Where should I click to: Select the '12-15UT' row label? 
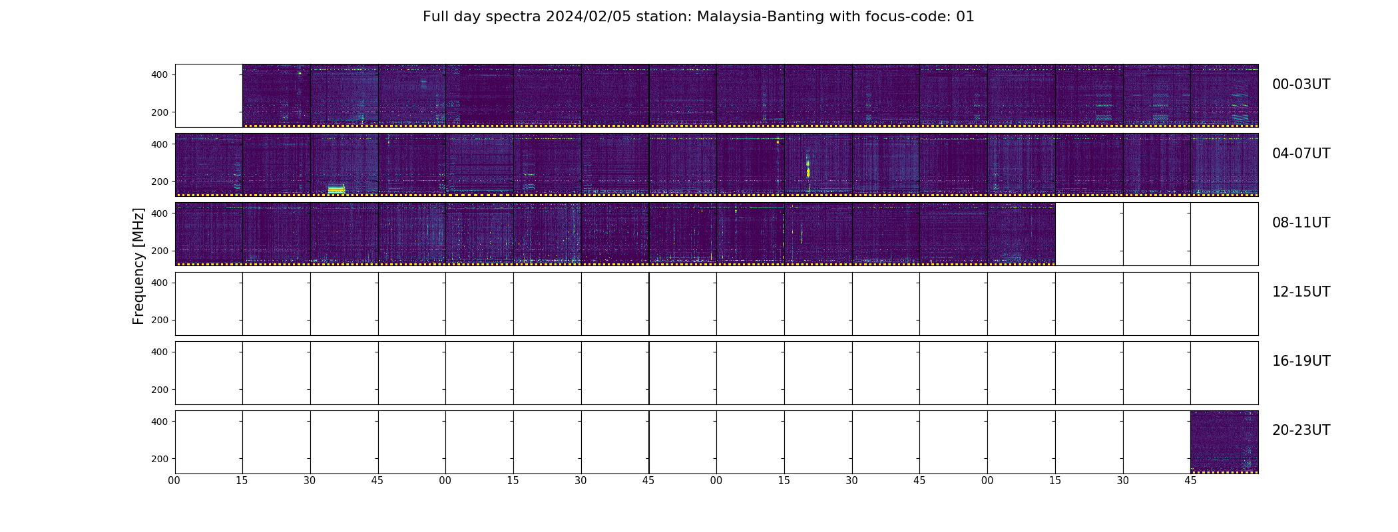tap(1301, 292)
